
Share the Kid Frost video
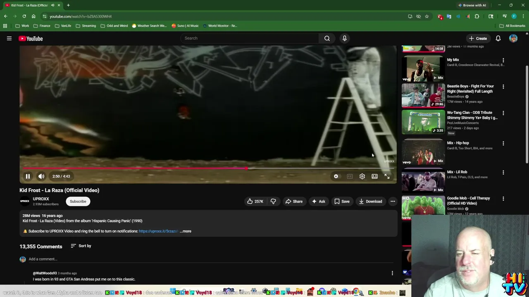coord(294,201)
